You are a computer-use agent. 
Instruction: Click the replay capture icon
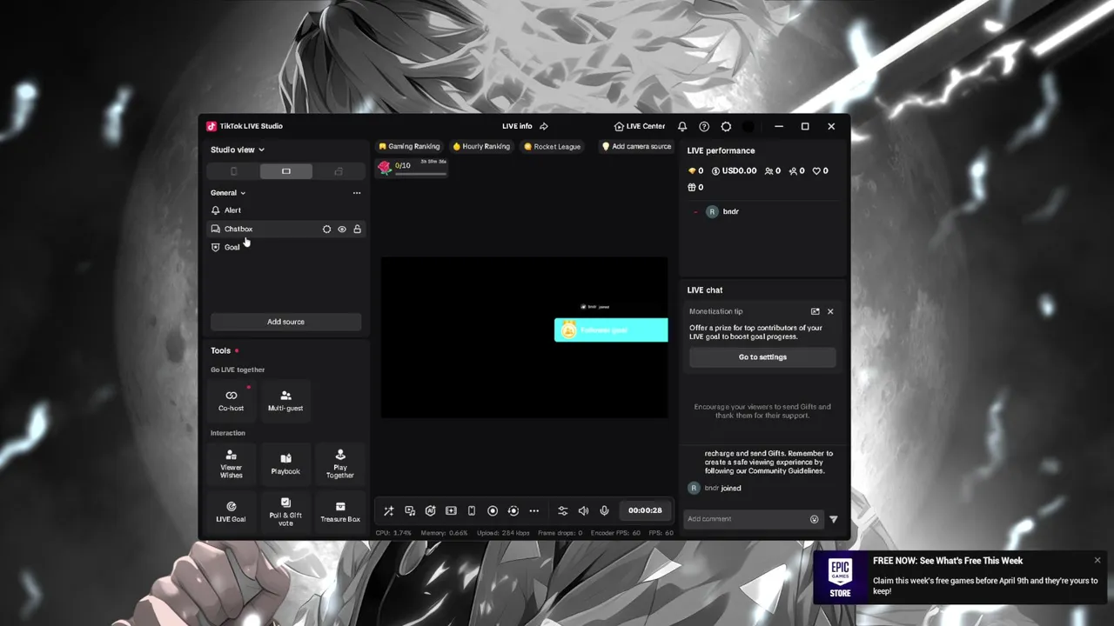(513, 510)
